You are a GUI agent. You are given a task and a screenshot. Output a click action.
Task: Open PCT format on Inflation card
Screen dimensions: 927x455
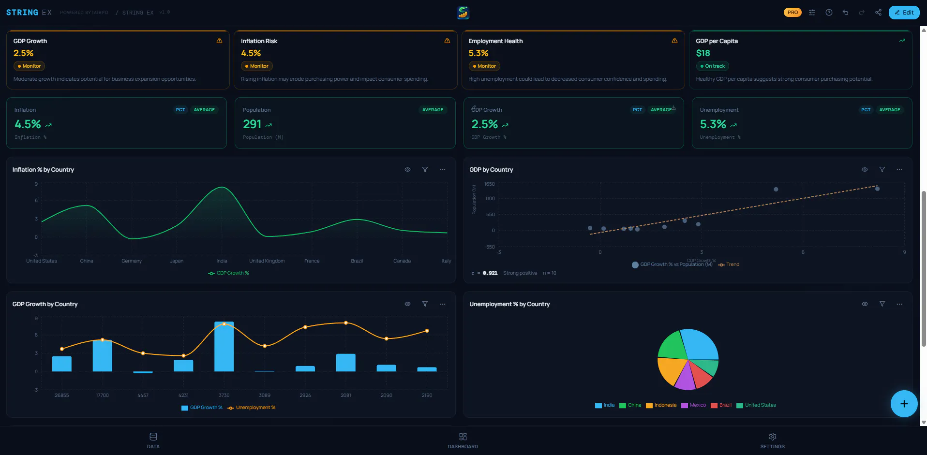[x=180, y=110]
